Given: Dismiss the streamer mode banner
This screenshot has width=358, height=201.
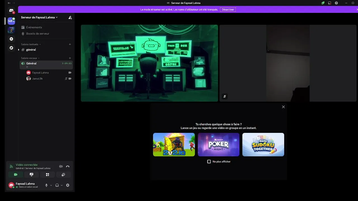Looking at the screenshot, I should coord(357,9).
